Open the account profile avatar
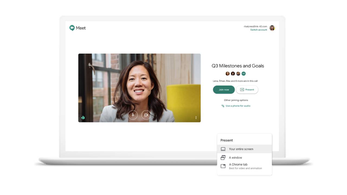The height and width of the screenshot is (195, 347). click(272, 28)
